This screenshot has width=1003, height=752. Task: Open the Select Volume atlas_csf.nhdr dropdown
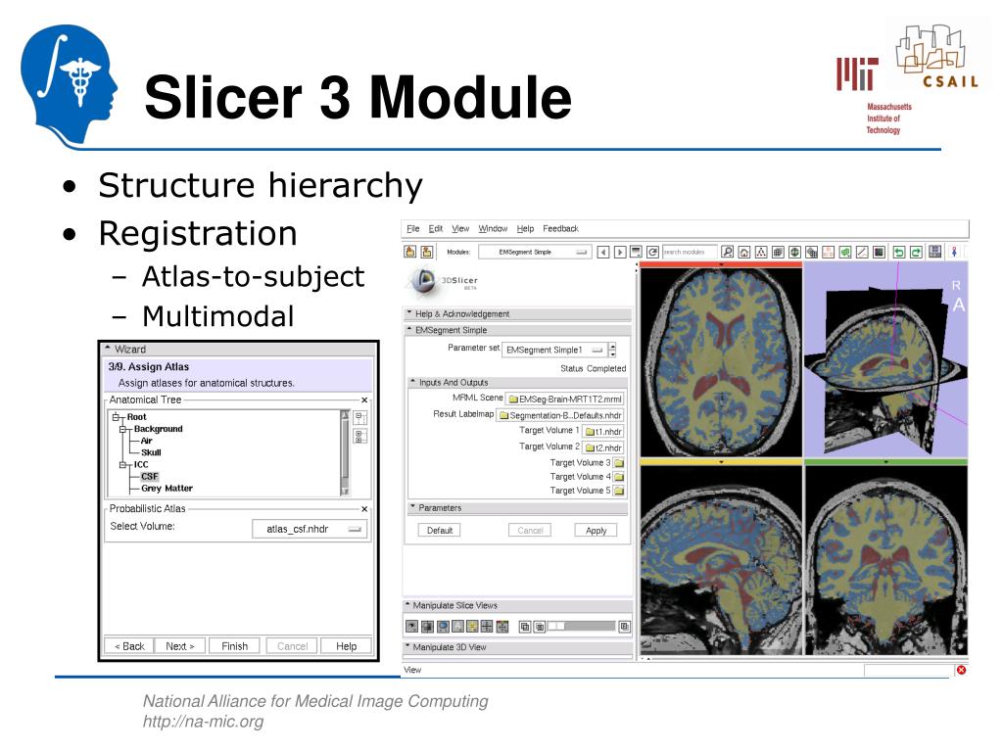pos(310,529)
